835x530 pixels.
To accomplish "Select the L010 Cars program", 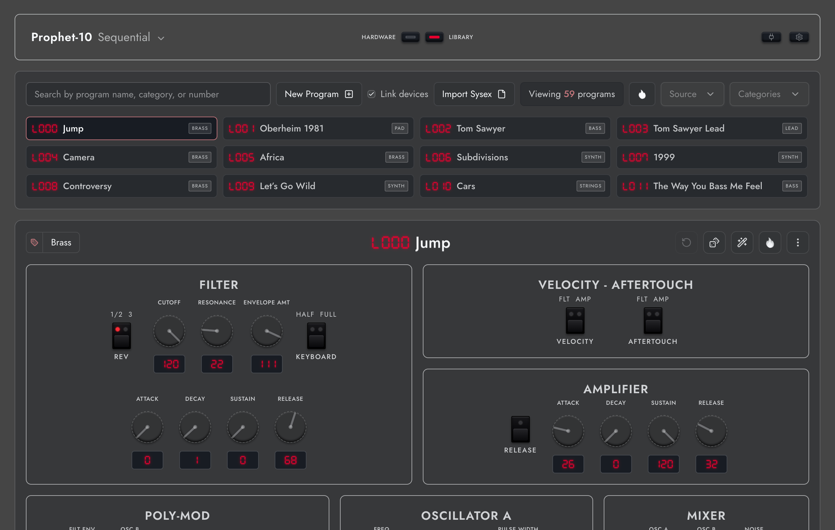I will (515, 186).
